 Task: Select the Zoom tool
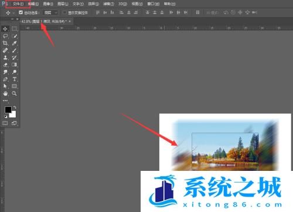[14, 93]
